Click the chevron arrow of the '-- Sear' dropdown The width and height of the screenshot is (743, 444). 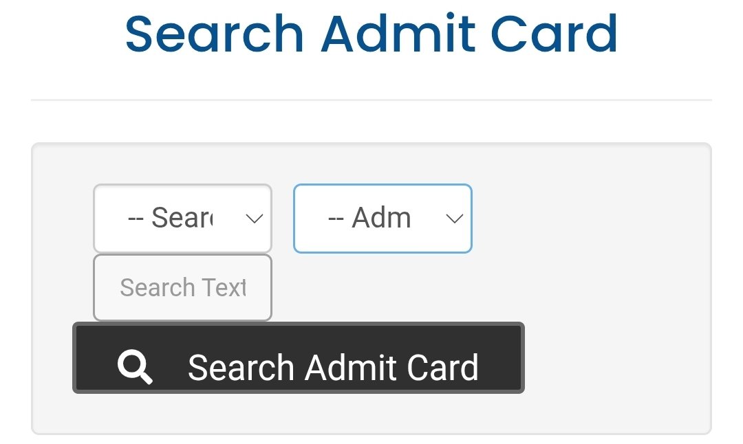point(255,219)
